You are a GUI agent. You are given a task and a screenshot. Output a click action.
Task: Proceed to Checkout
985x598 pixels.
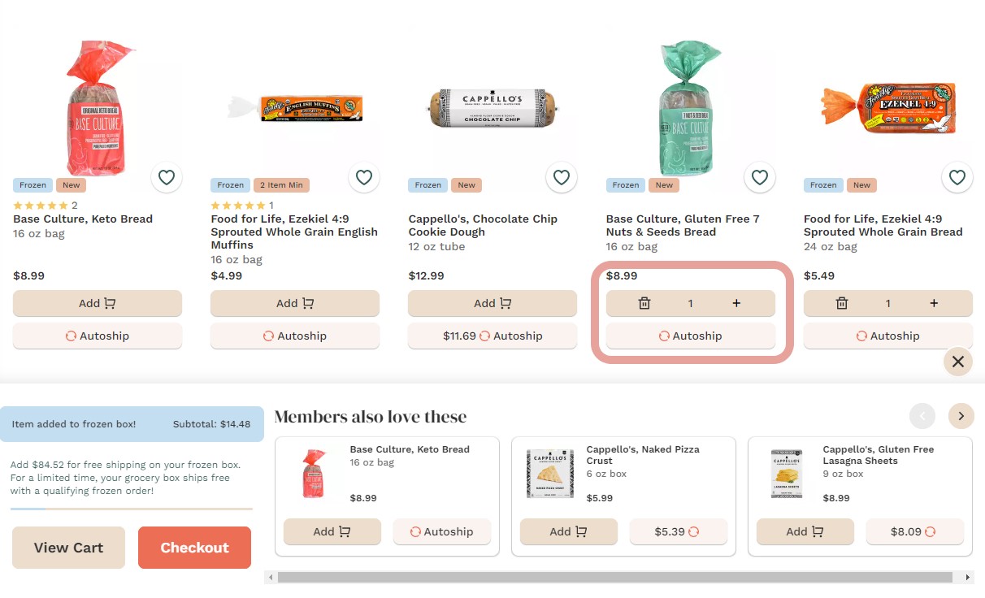click(194, 548)
